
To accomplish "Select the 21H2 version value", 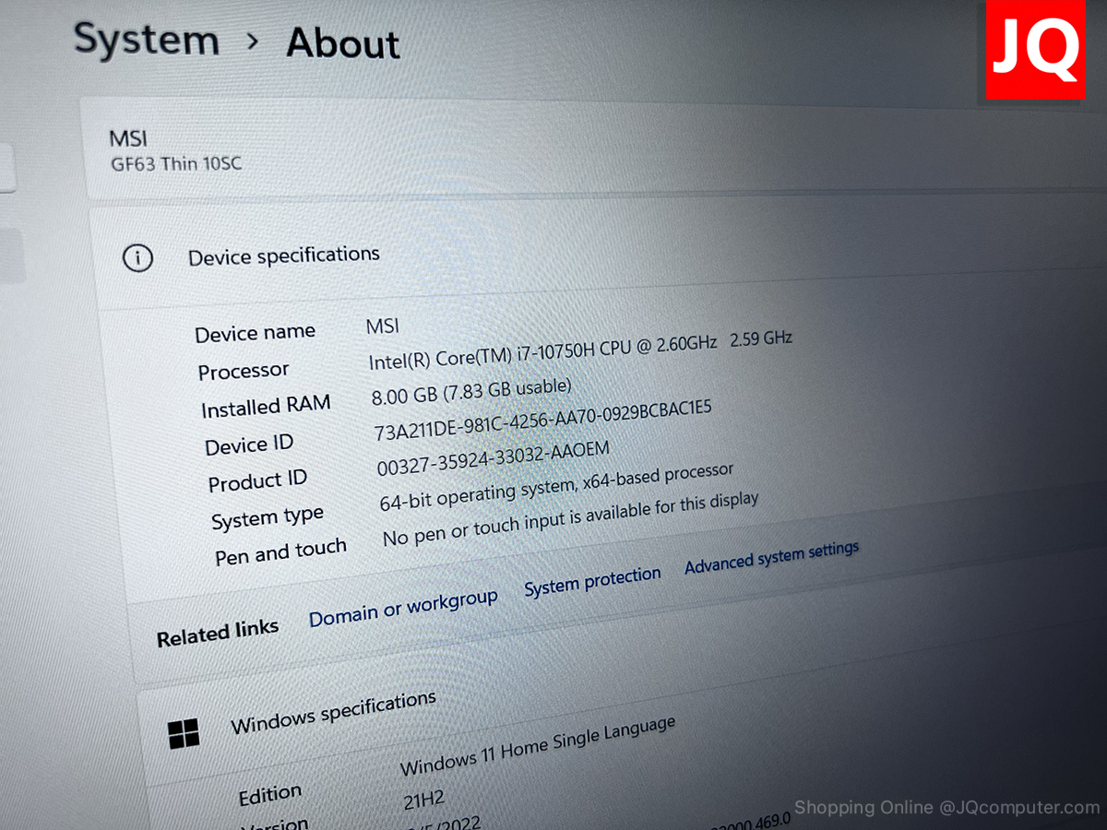I will click(x=425, y=800).
